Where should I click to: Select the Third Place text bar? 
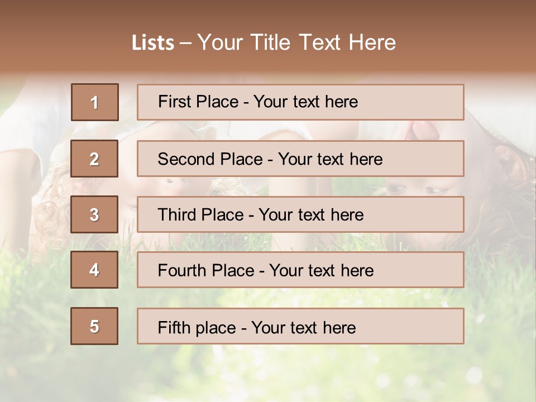pyautogui.click(x=300, y=214)
